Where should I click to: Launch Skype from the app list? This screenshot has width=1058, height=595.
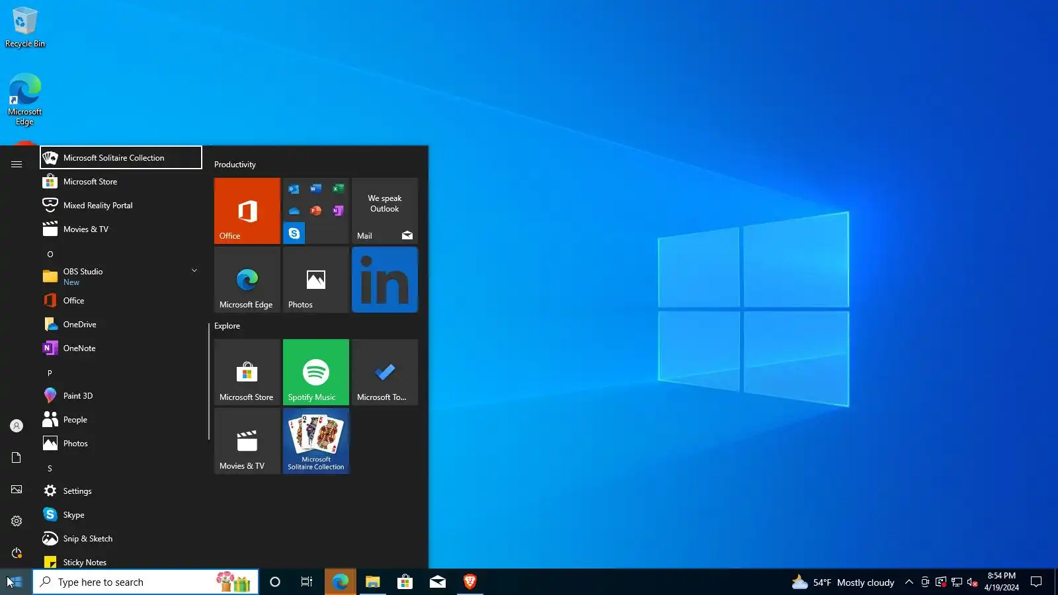121,514
